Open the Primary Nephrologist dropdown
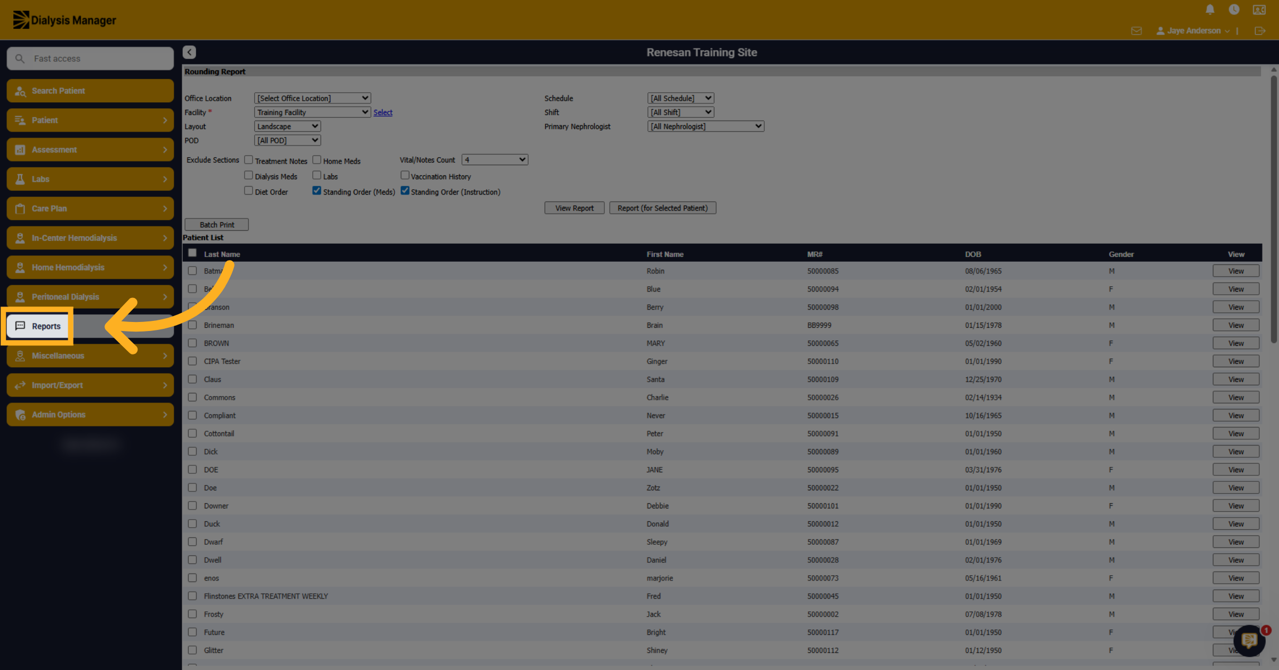 pyautogui.click(x=706, y=126)
